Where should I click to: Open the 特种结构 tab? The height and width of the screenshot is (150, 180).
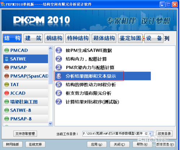click(78, 38)
